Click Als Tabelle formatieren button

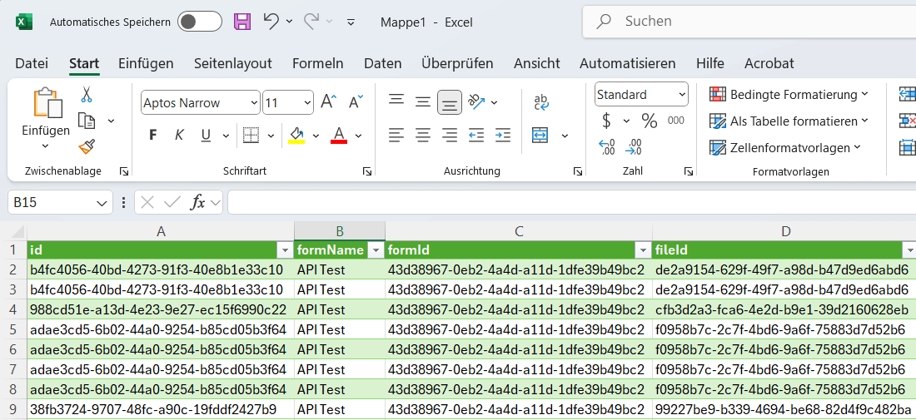(789, 121)
